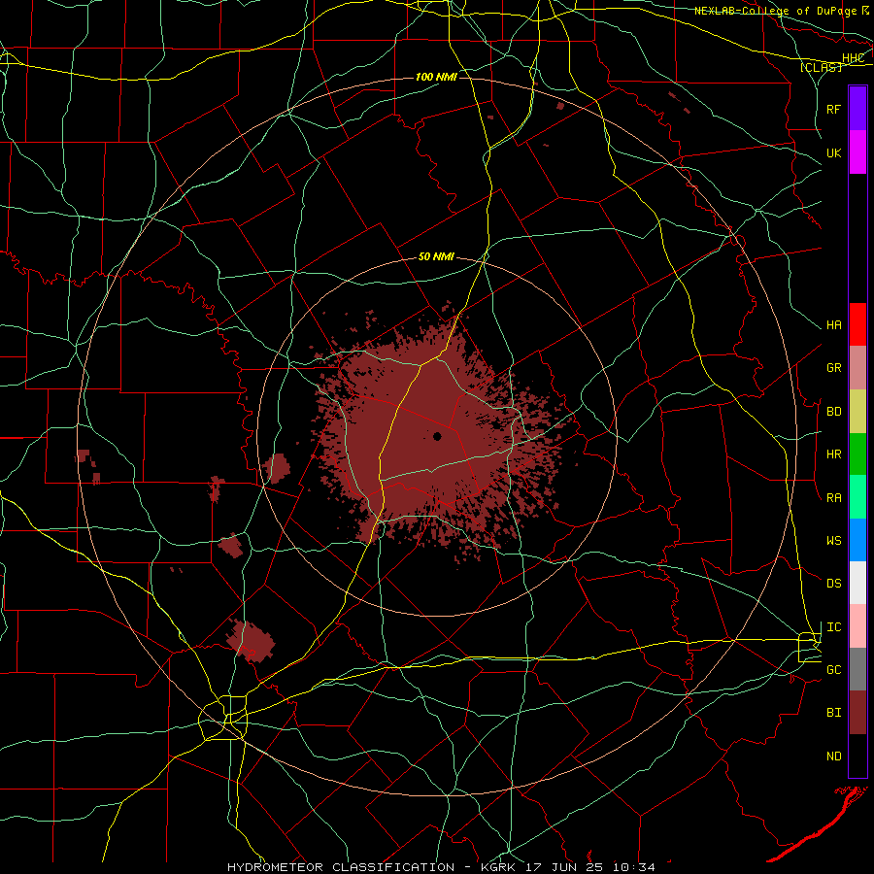Click the "BI" legend label
Screen dimensions: 874x874
click(x=833, y=713)
